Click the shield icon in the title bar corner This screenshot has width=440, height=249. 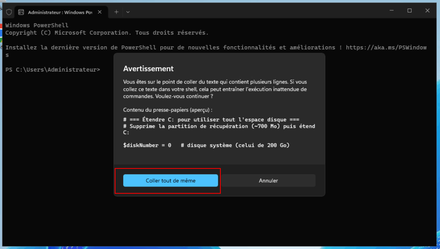pos(8,12)
